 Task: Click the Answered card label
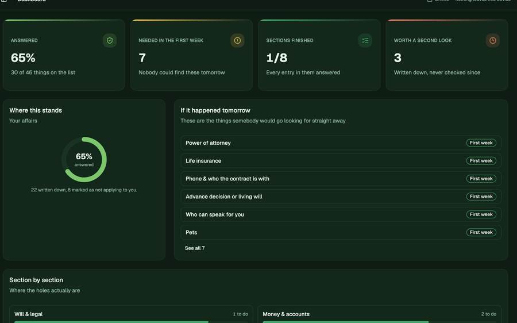(x=24, y=40)
